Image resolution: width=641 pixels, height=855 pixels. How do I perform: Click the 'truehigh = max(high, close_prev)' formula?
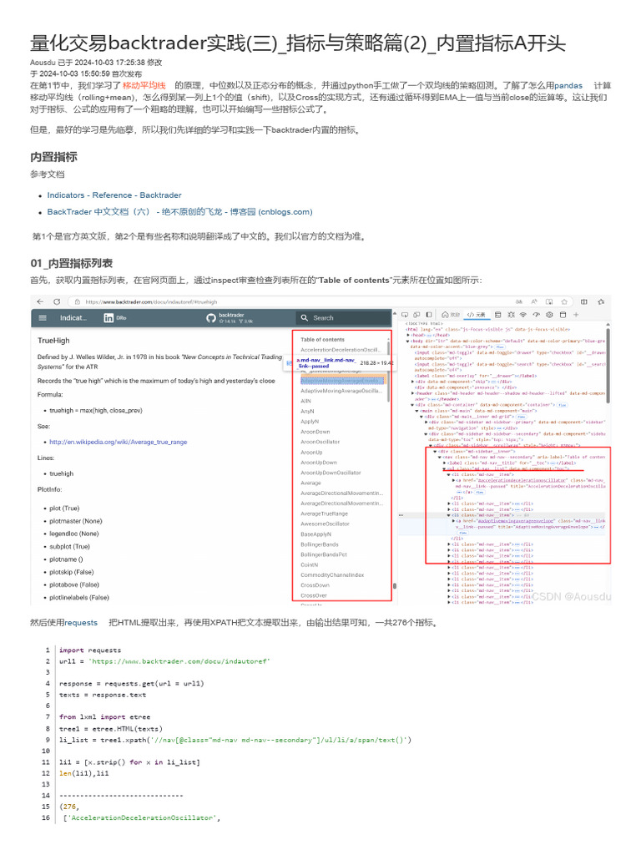(x=96, y=411)
